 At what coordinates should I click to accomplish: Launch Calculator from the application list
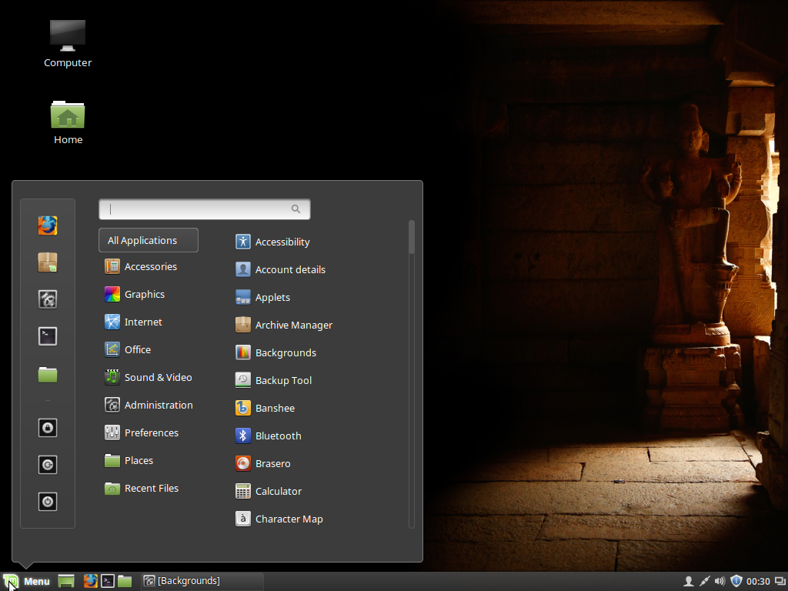pos(277,491)
